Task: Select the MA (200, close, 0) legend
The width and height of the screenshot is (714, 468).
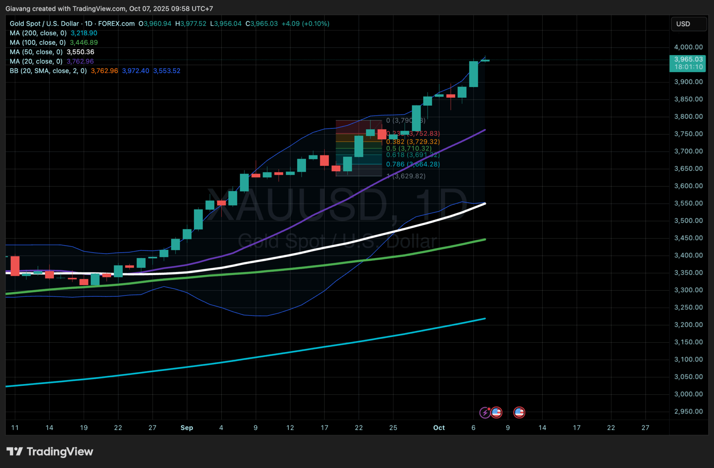Action: tap(38, 33)
